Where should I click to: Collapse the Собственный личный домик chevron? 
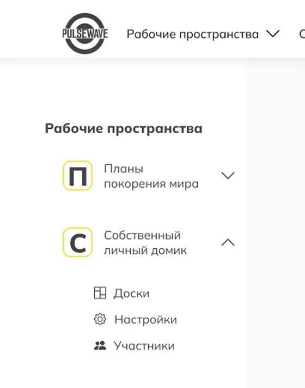228,242
